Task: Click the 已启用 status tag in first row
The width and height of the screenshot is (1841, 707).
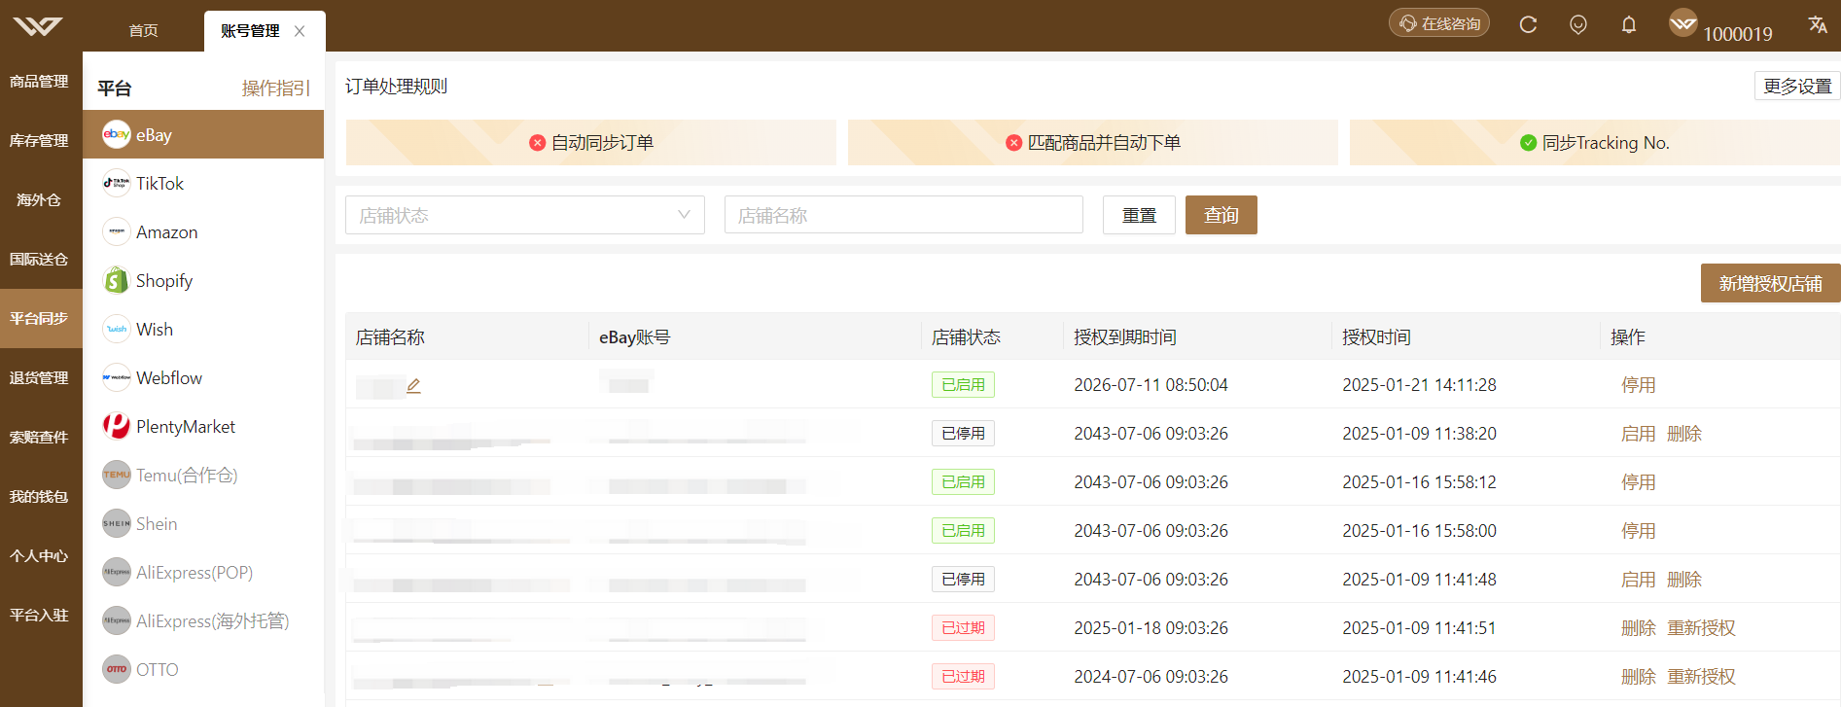Action: (x=963, y=385)
